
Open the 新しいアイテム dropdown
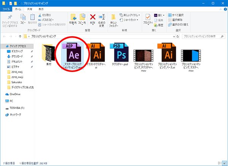[x=130, y=15]
